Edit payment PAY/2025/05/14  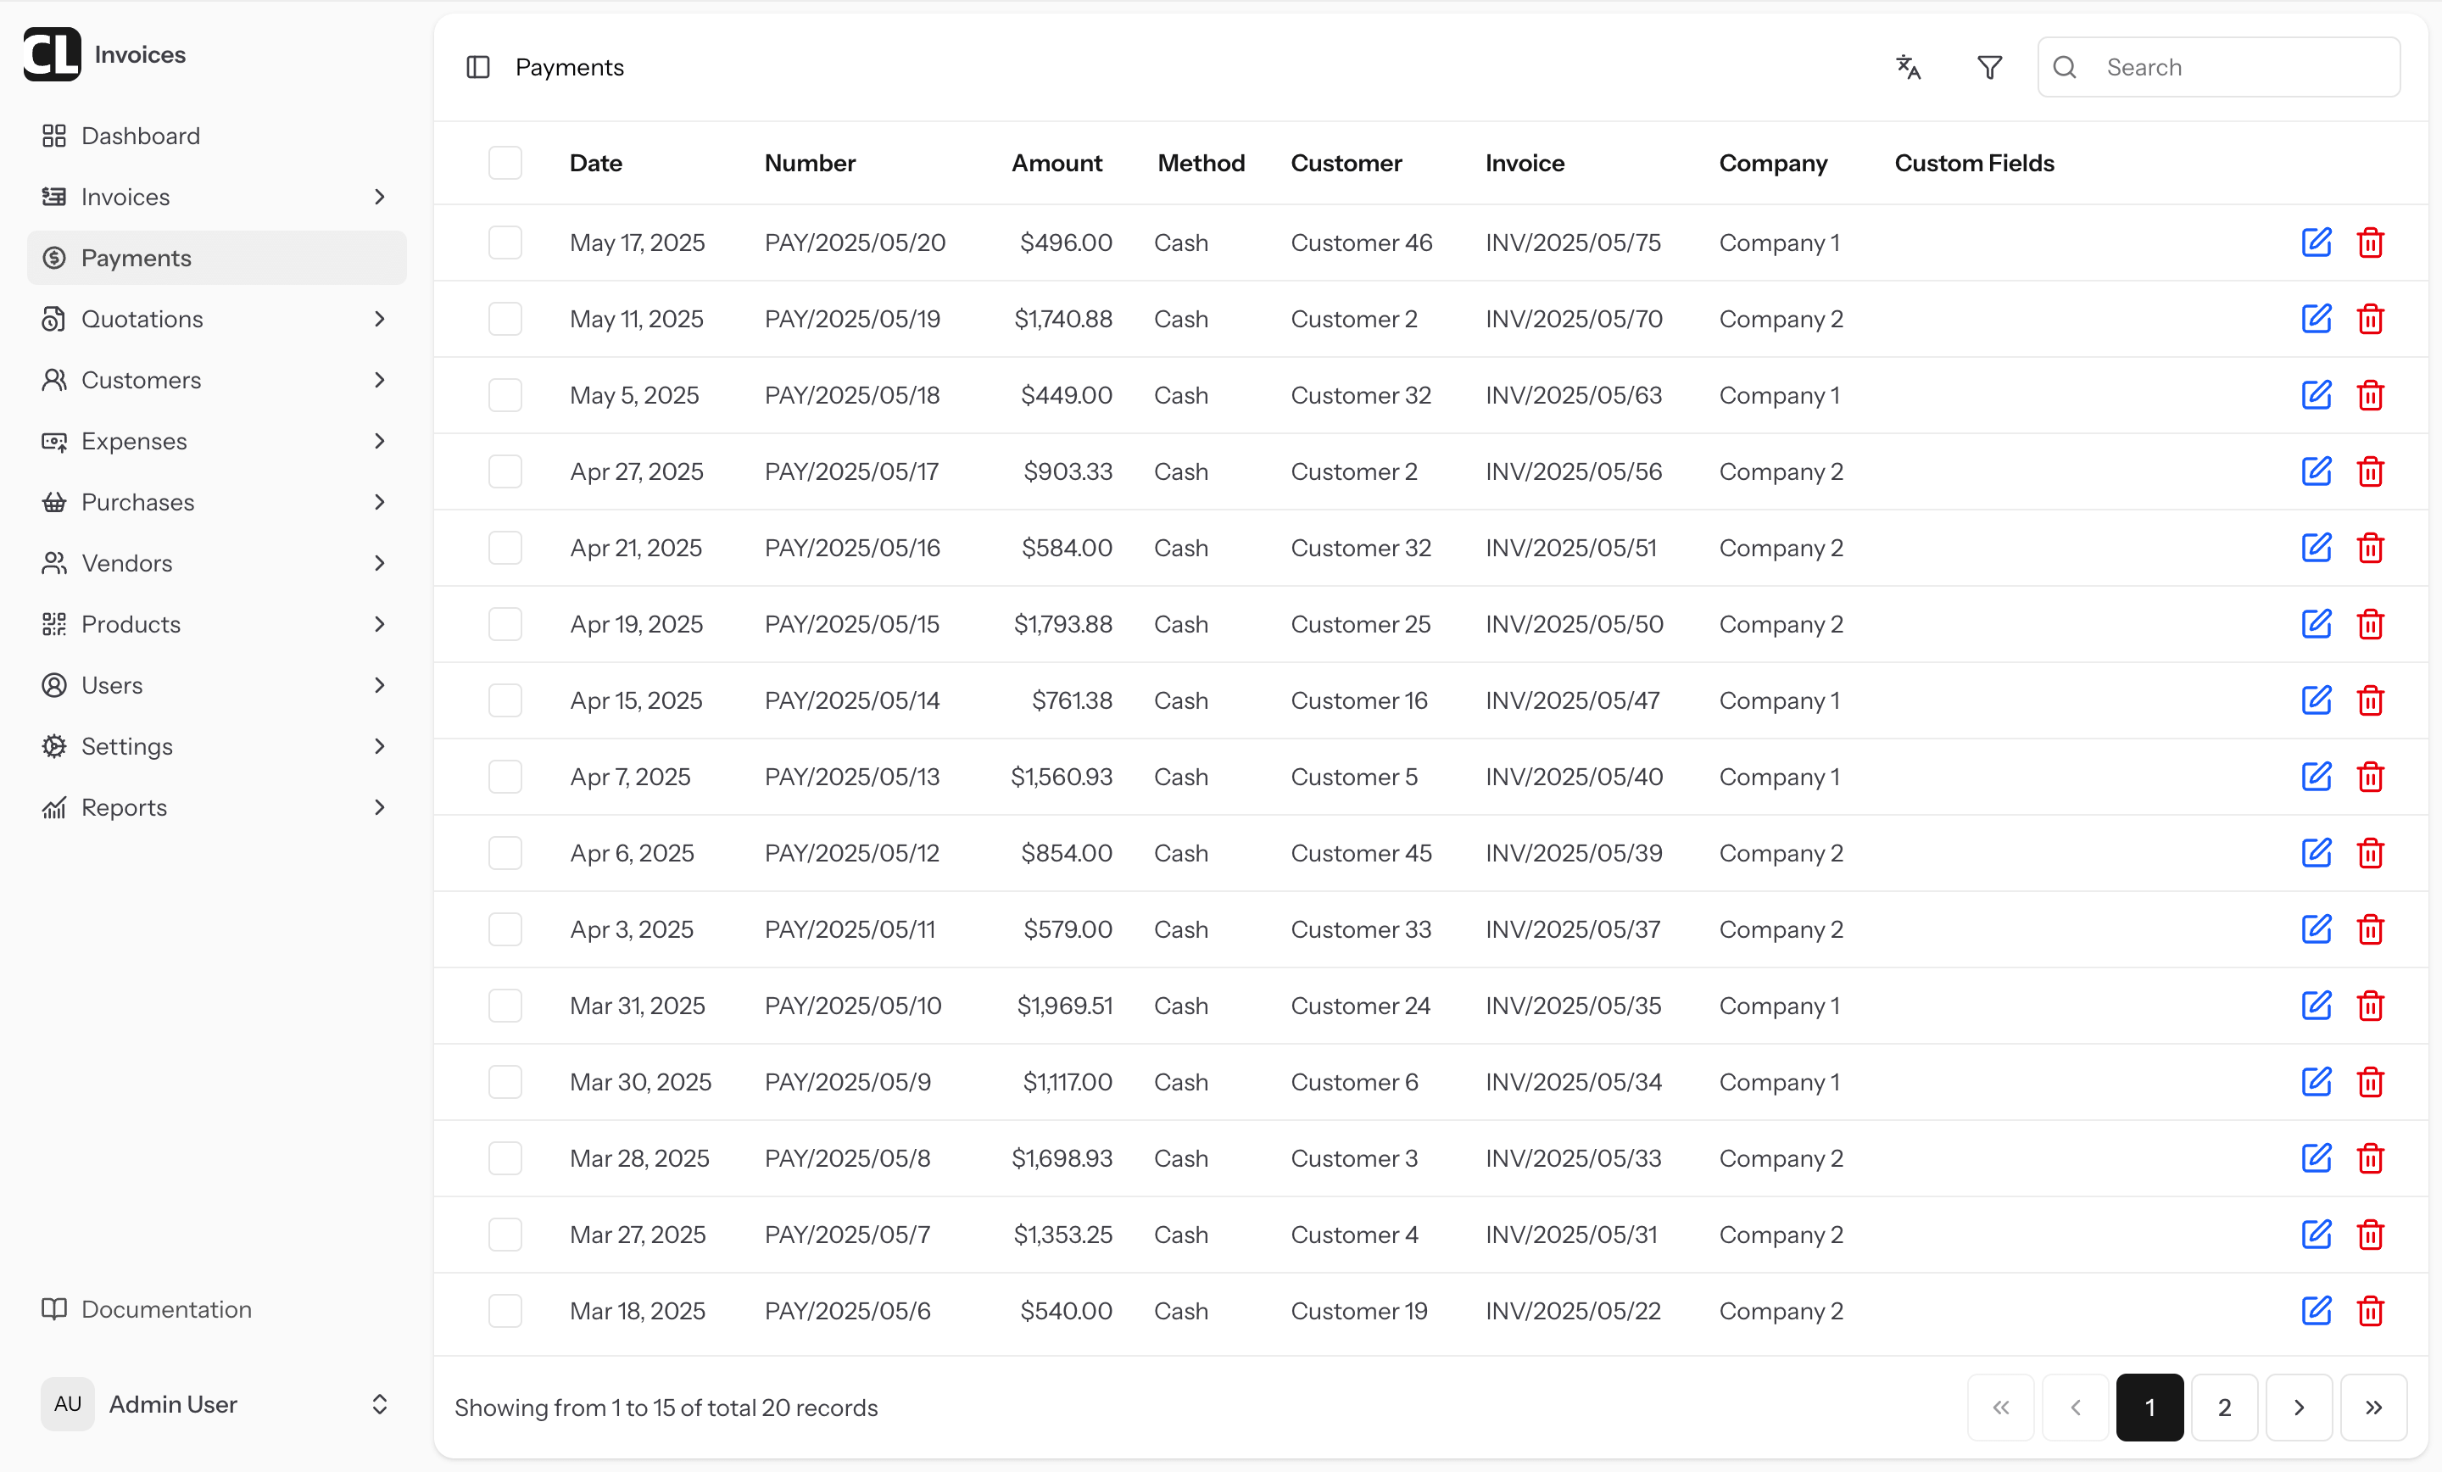(2317, 700)
